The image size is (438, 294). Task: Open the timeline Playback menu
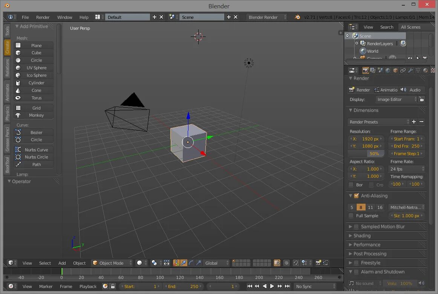(x=88, y=286)
